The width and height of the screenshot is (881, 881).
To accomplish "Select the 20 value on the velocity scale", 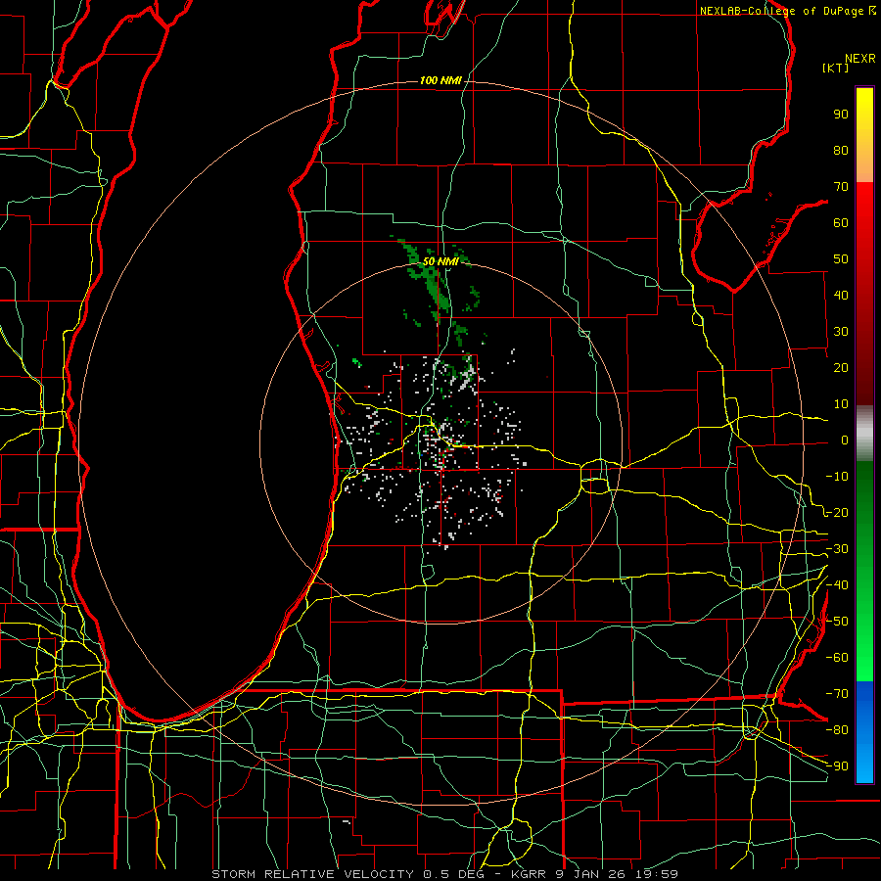I will [841, 367].
